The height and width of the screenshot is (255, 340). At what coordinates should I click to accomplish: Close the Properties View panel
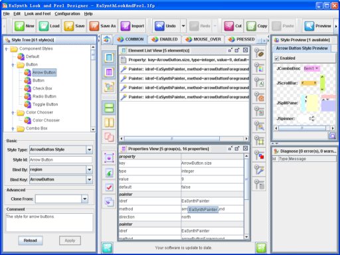pyautogui.click(x=245, y=149)
